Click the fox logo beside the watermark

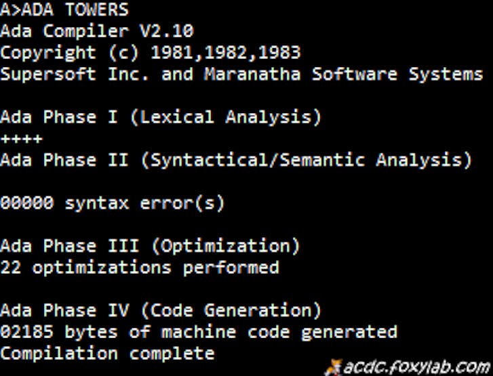click(x=334, y=367)
